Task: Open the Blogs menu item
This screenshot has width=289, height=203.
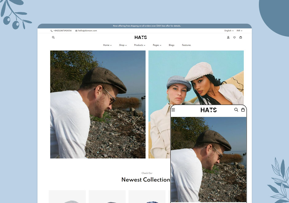Action: (x=172, y=45)
